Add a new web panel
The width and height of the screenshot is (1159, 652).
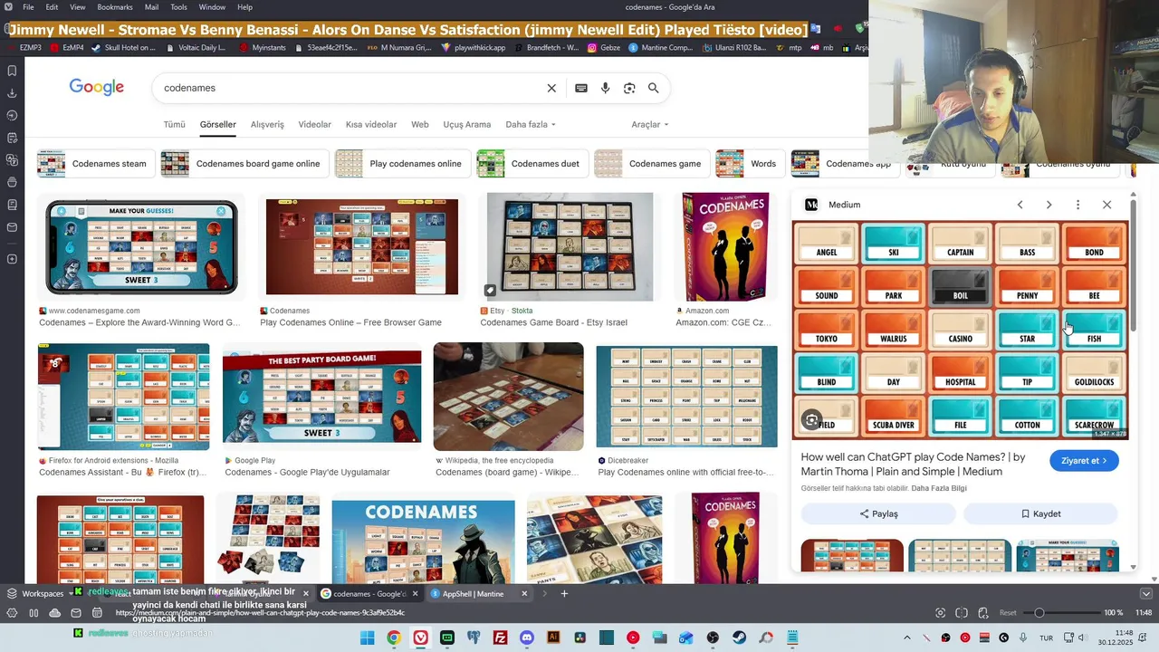pyautogui.click(x=12, y=259)
